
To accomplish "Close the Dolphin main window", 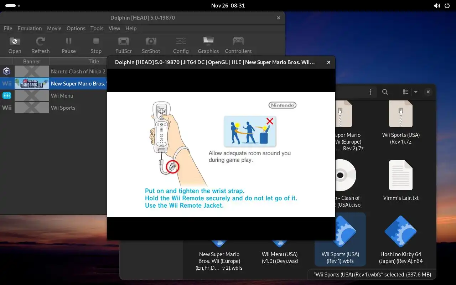I will click(x=279, y=18).
